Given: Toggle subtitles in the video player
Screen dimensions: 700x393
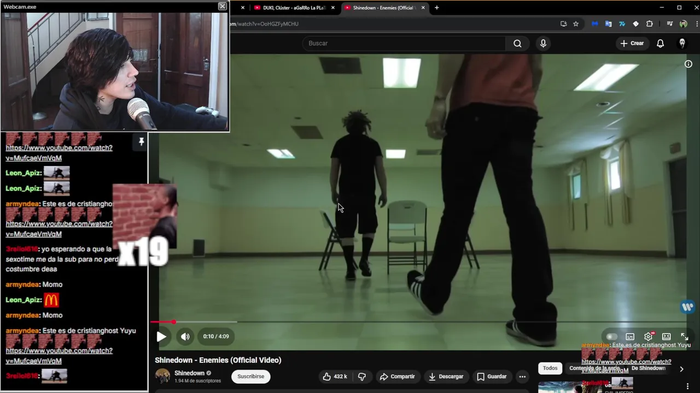Looking at the screenshot, I should click(630, 337).
